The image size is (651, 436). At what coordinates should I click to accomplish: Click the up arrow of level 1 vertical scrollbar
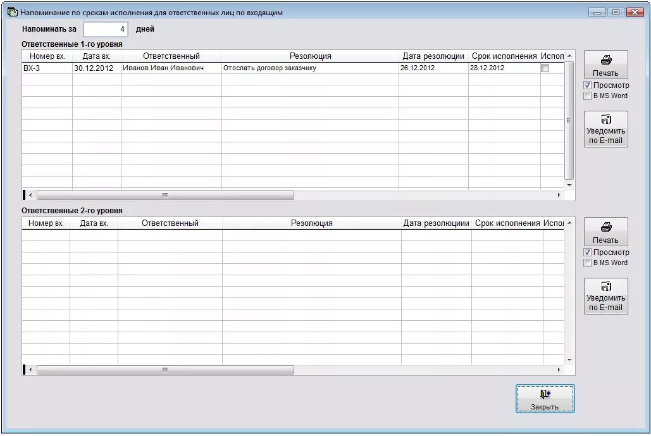tap(569, 56)
